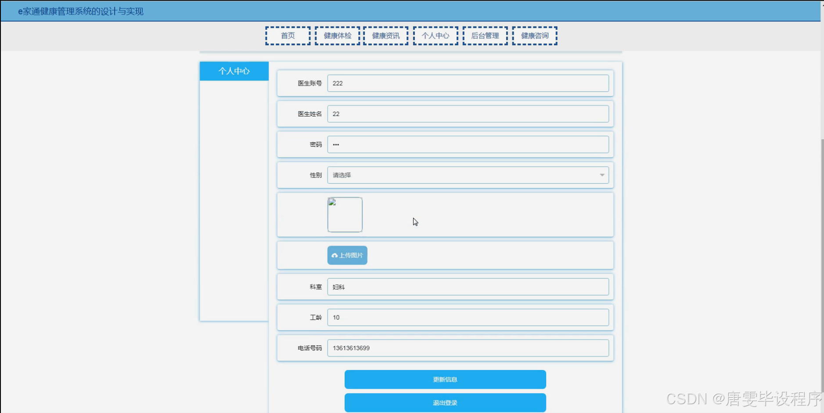Open the 个人中心 tab
Image resolution: width=824 pixels, height=413 pixels.
tap(435, 36)
